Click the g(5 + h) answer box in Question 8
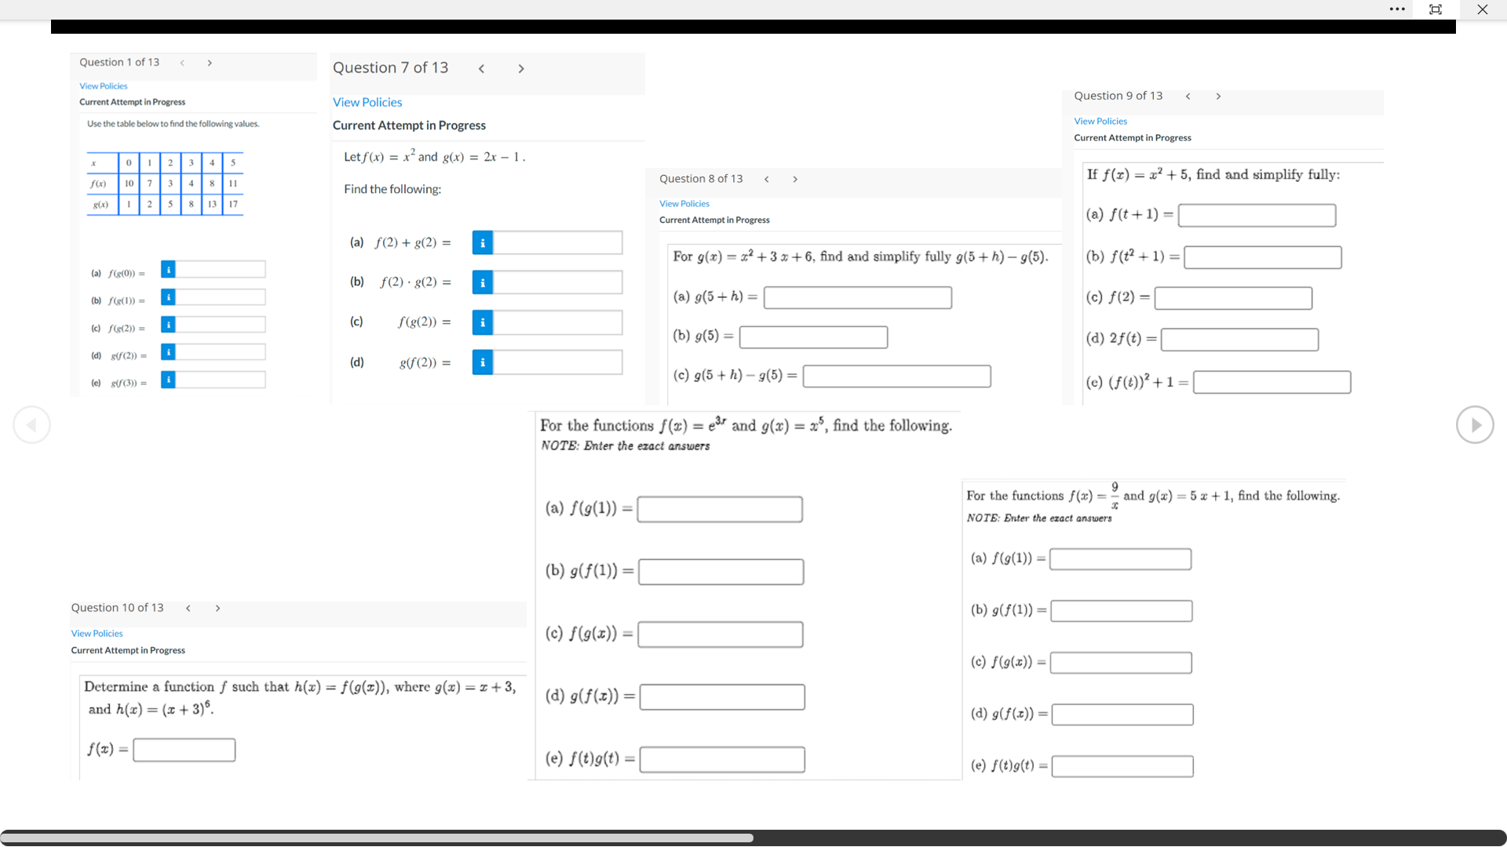The image size is (1507, 847). point(857,297)
